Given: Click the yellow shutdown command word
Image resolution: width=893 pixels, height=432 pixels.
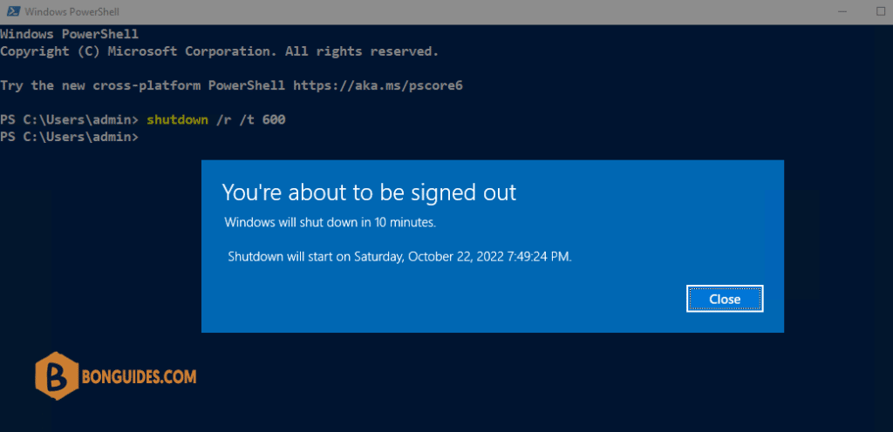Looking at the screenshot, I should [177, 120].
